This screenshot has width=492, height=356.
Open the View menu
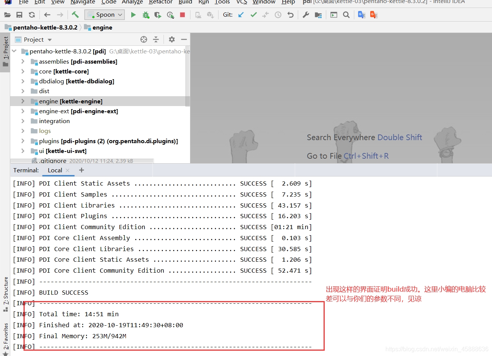pyautogui.click(x=58, y=2)
